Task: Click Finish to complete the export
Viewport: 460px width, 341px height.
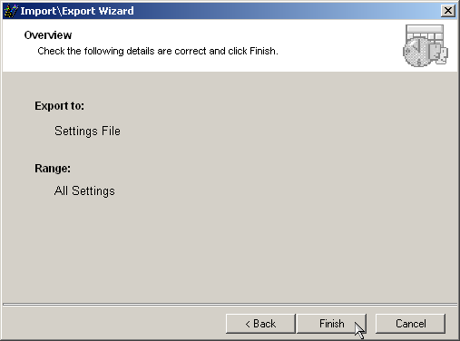Action: (x=332, y=324)
